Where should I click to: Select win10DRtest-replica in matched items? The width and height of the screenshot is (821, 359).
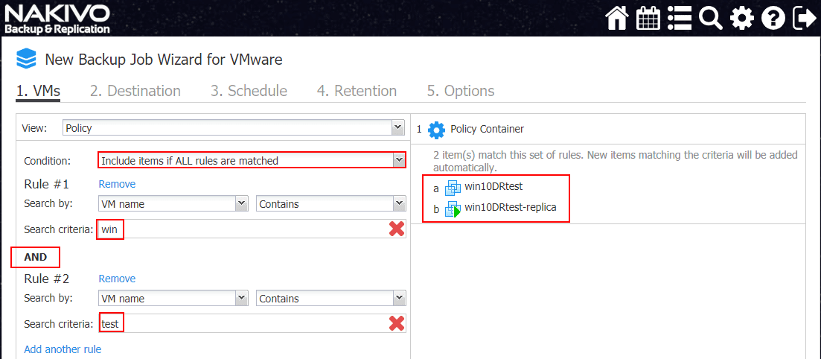coord(511,207)
